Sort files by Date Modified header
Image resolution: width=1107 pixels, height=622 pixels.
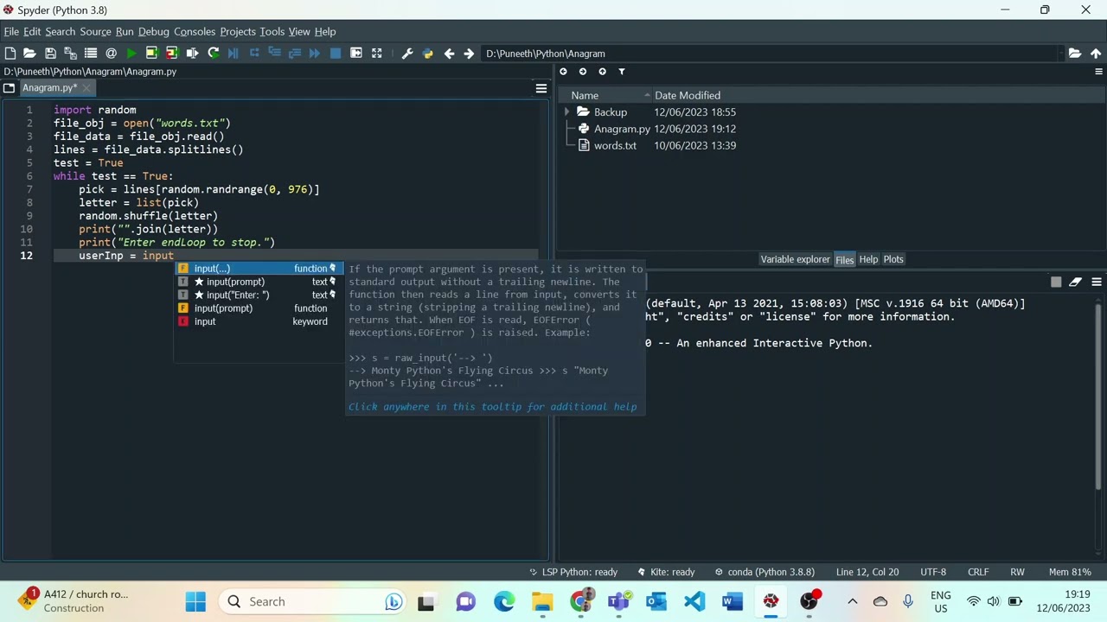click(688, 96)
